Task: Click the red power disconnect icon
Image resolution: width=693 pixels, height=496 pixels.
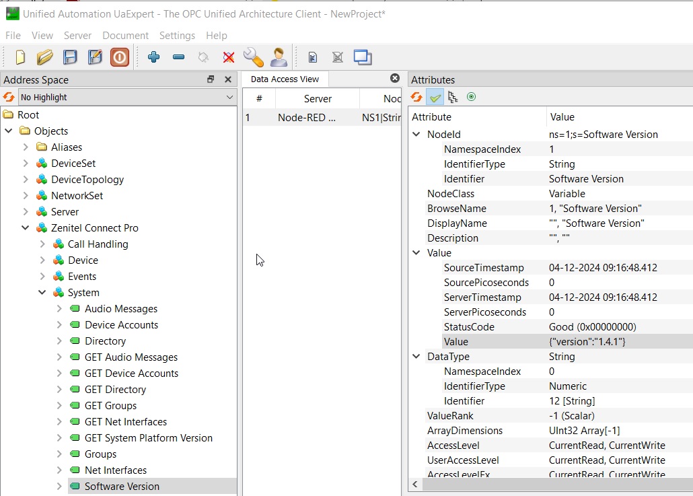Action: 120,57
